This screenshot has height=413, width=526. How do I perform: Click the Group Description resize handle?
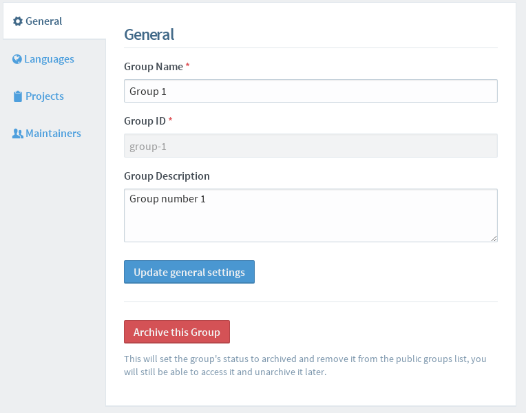coord(494,238)
